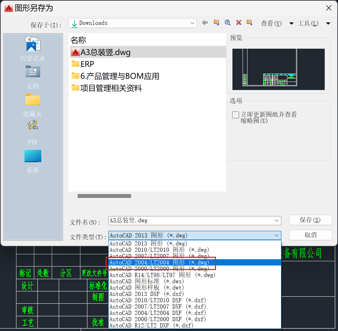This screenshot has height=331, width=338.
Task: Open the 文档 documents sidebar shortcut
Action: coord(33,77)
